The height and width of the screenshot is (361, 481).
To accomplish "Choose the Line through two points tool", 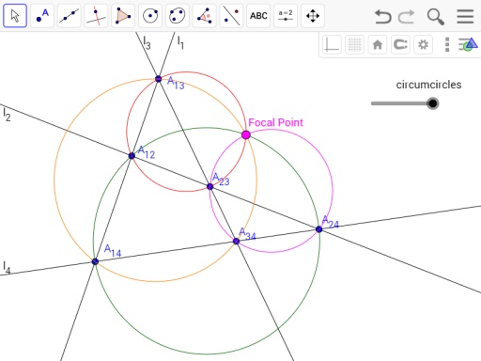I will 70,16.
